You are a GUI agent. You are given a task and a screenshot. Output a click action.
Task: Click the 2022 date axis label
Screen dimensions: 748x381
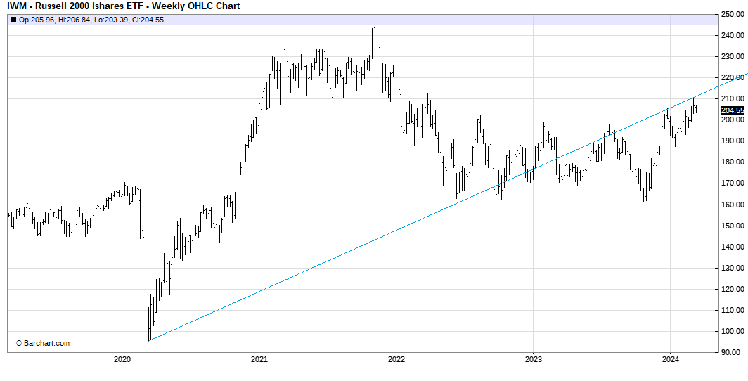tap(396, 359)
